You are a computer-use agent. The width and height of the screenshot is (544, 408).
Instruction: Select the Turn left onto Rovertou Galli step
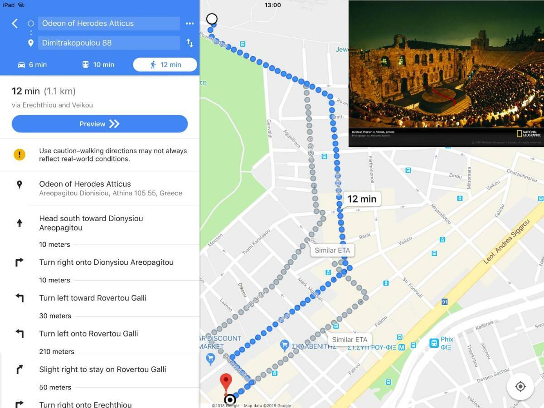click(x=100, y=334)
